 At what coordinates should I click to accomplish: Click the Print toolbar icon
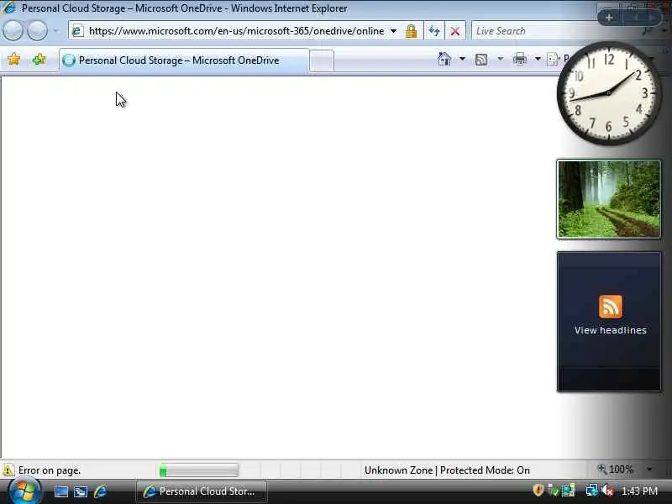519,59
